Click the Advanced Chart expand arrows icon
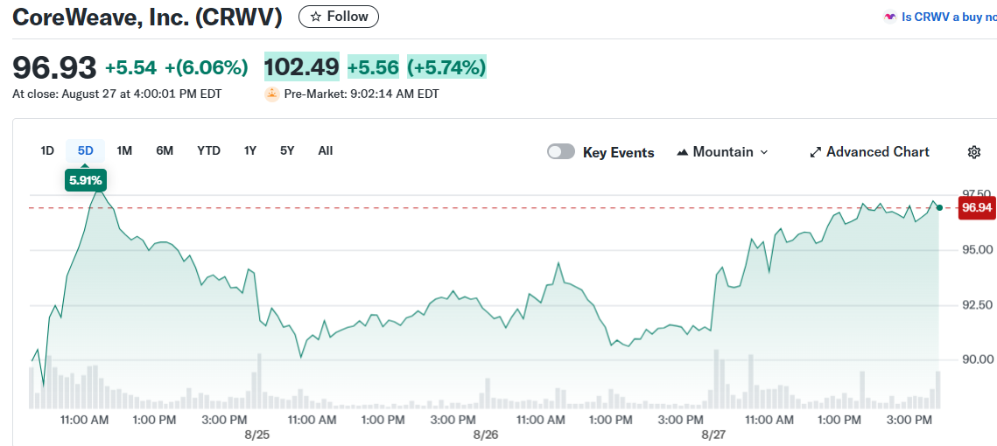997x446 pixels. point(815,152)
